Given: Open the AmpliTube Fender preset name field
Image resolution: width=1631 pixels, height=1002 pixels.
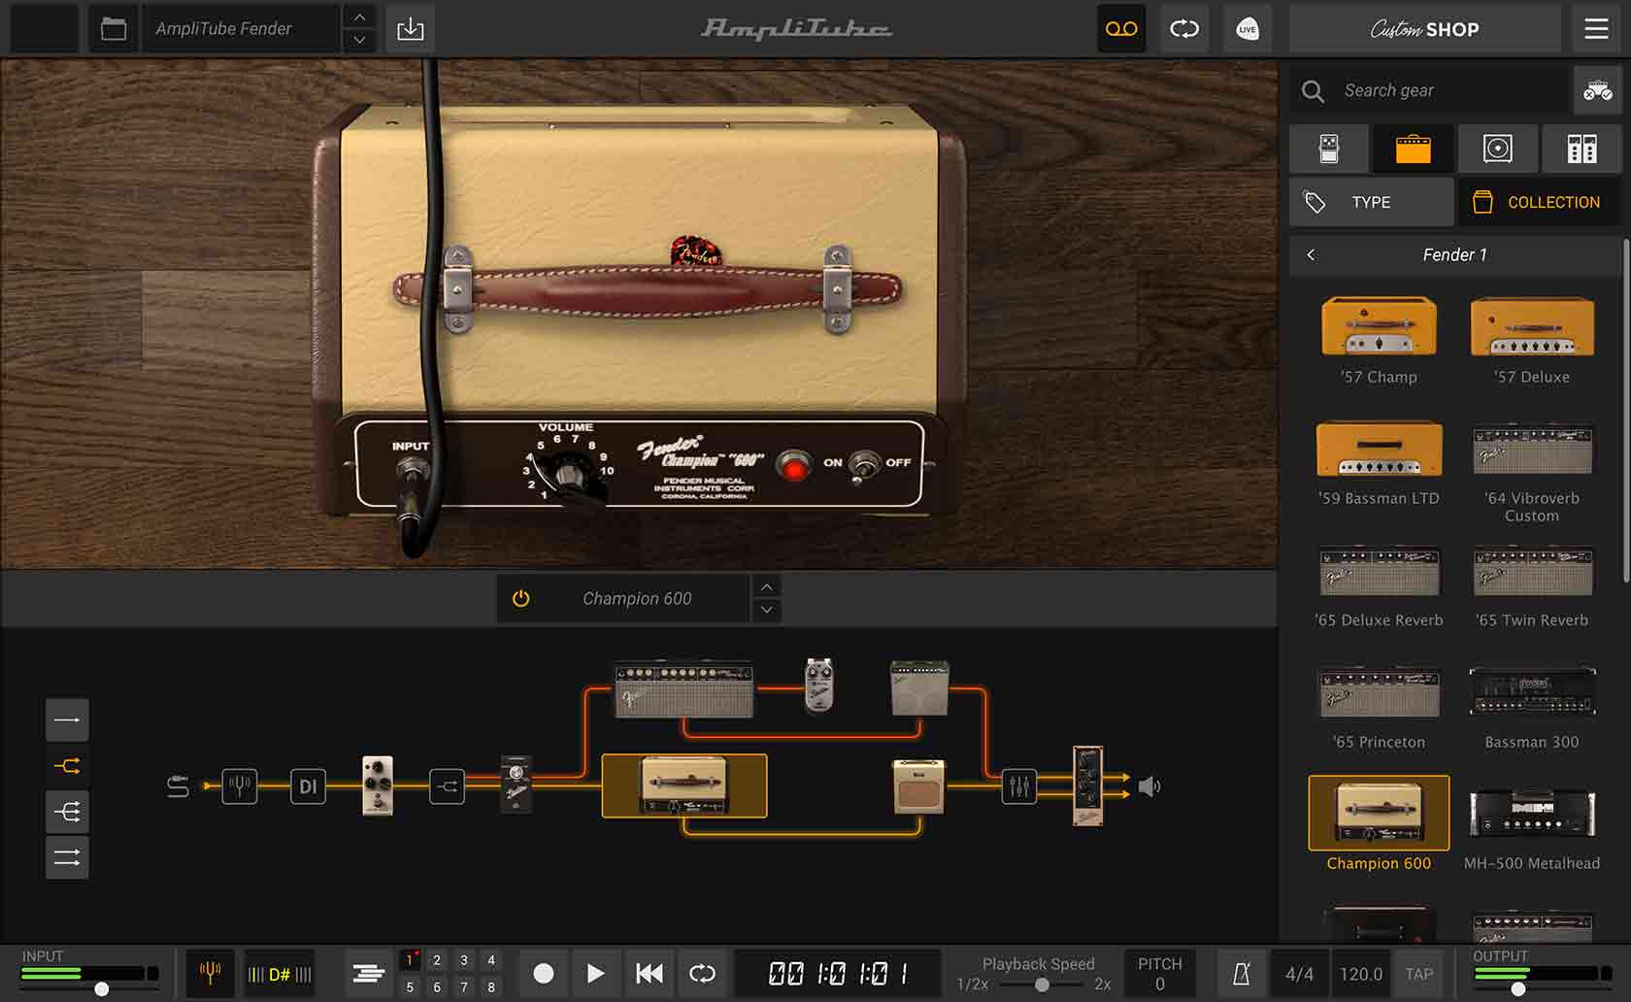Looking at the screenshot, I should point(243,28).
